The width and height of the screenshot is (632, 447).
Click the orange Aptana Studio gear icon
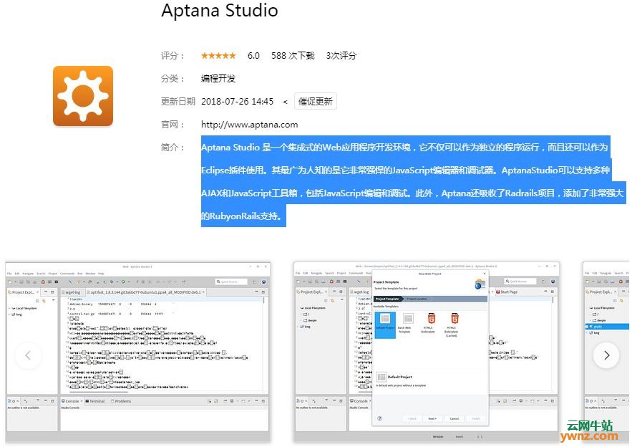coord(83,96)
